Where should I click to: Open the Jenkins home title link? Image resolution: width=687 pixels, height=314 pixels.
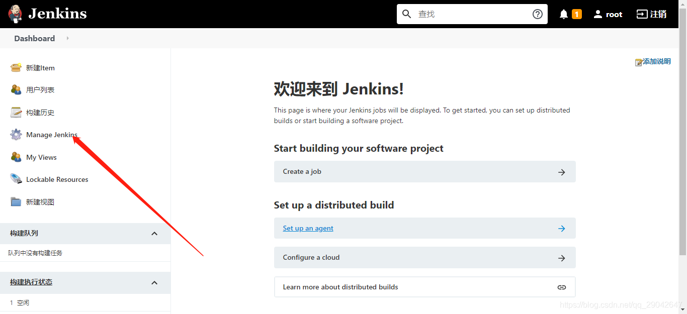[x=57, y=14]
